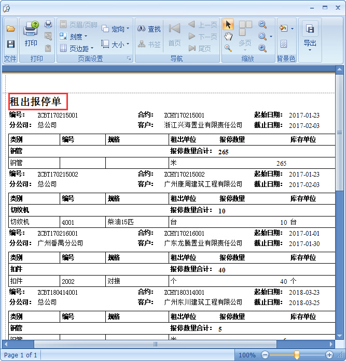Expand the 大小 paper size dropdown

[115, 45]
